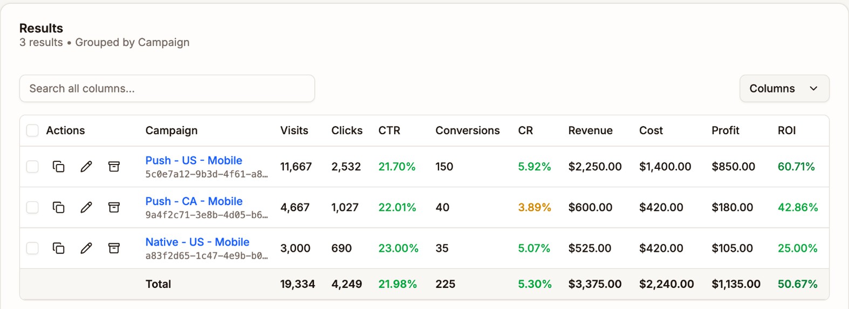
Task: Sort by the Cost column header
Action: (651, 131)
